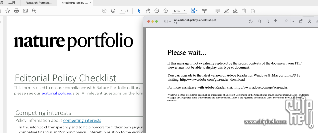This screenshot has height=133, width=318.
Task: Show the markup toolbar in Preview
Action: (x=309, y=21)
